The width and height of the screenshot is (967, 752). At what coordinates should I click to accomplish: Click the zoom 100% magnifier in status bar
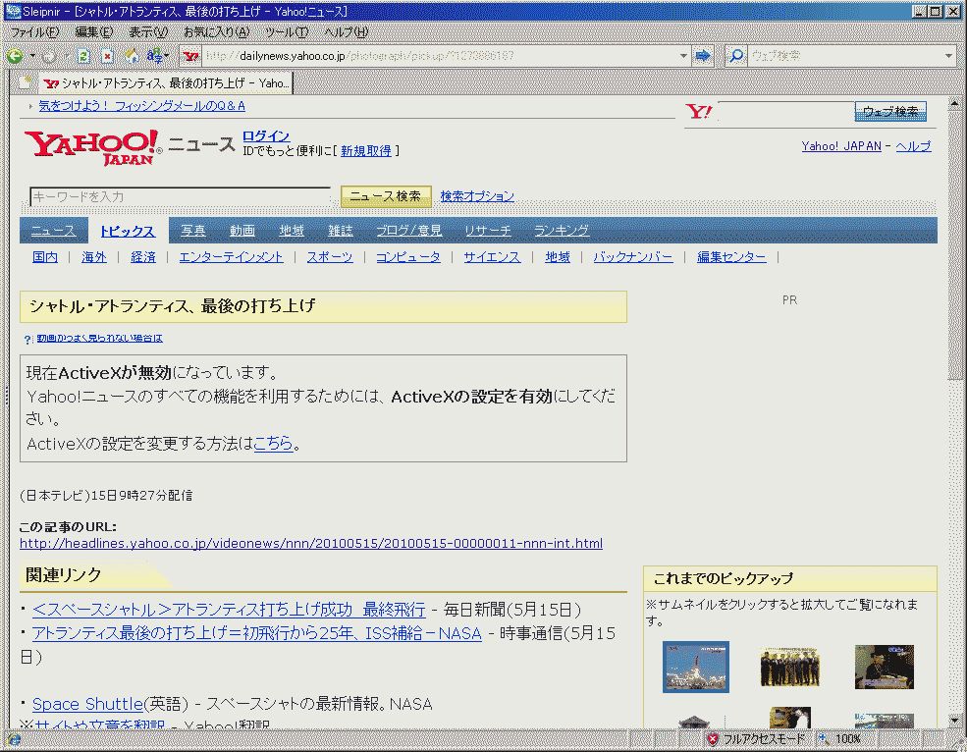pos(823,739)
